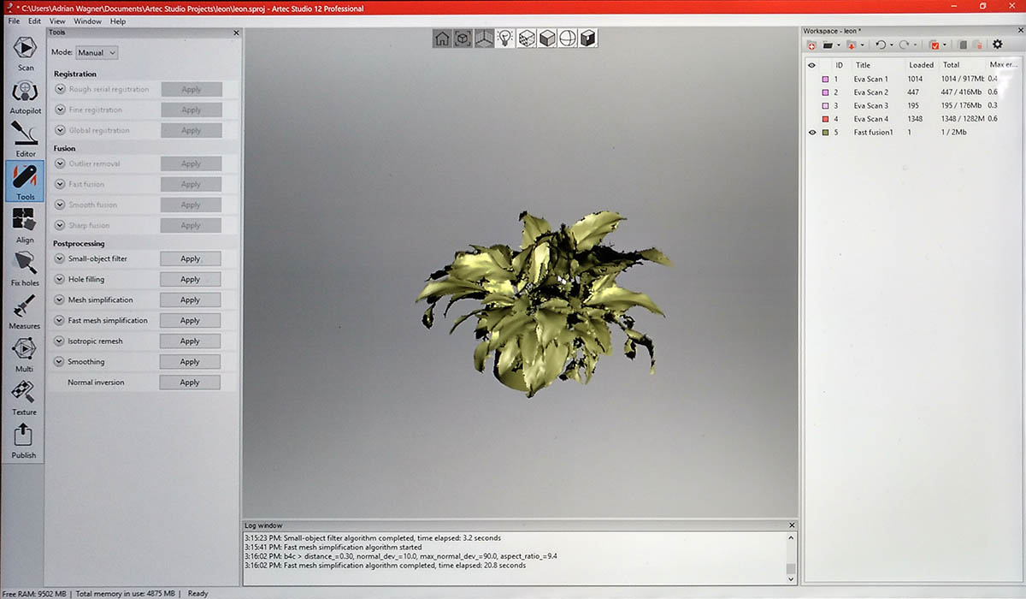Open the Editor tool in the sidebar
This screenshot has width=1026, height=599.
25,139
